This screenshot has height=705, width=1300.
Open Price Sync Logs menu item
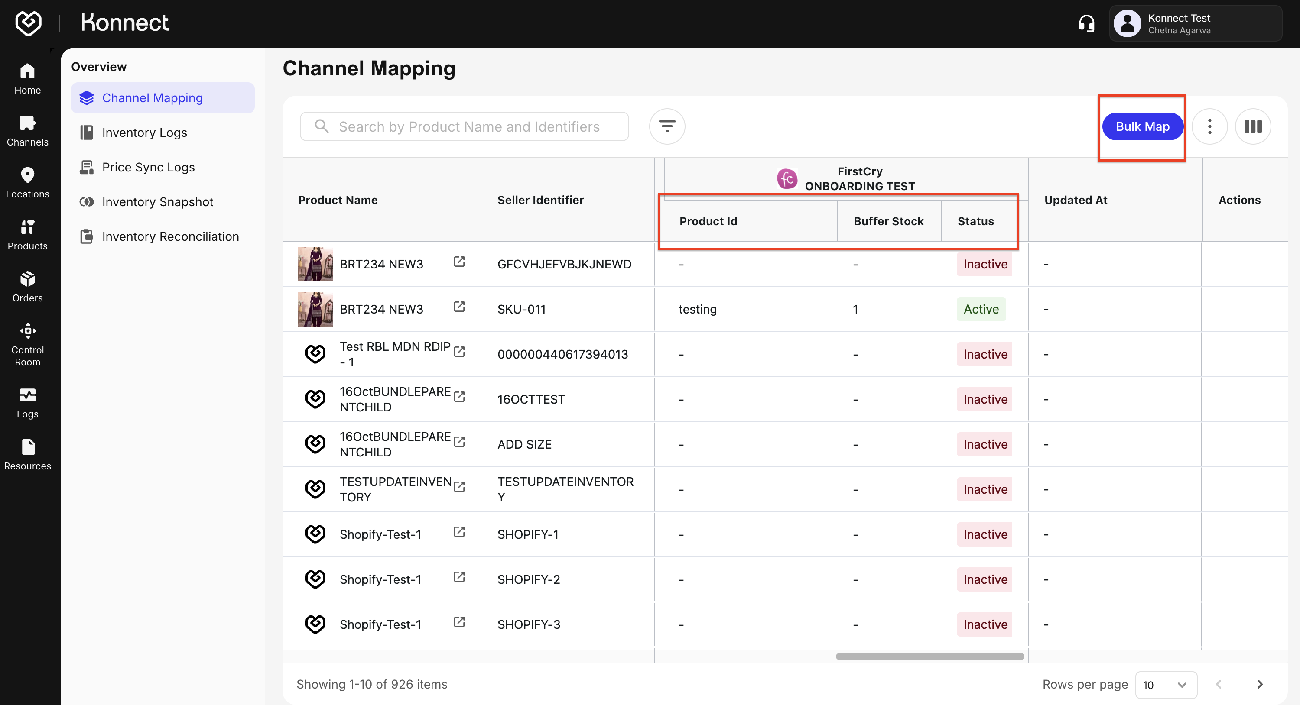(x=162, y=167)
